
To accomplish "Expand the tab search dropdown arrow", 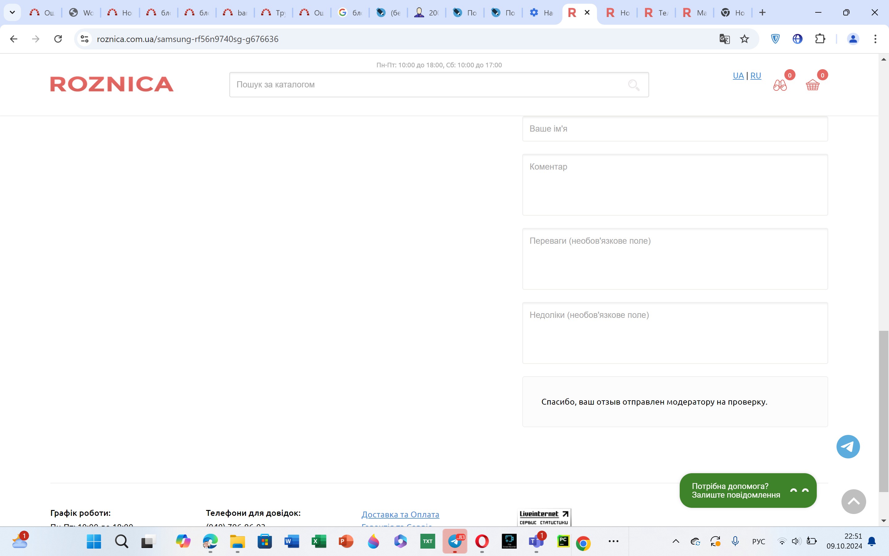I will [x=12, y=12].
